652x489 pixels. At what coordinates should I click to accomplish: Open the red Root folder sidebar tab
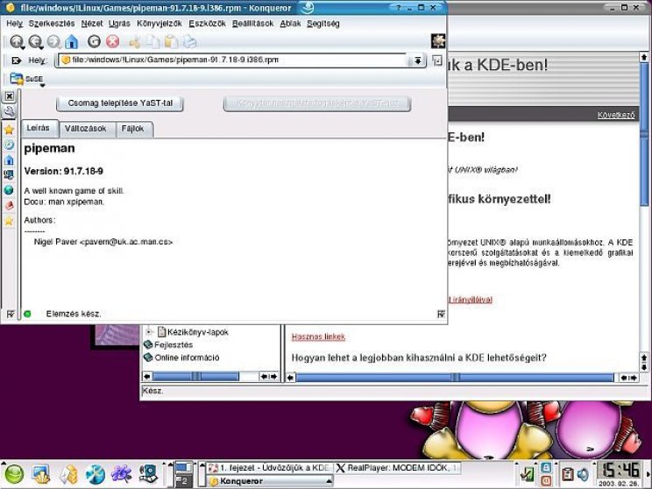click(x=9, y=205)
